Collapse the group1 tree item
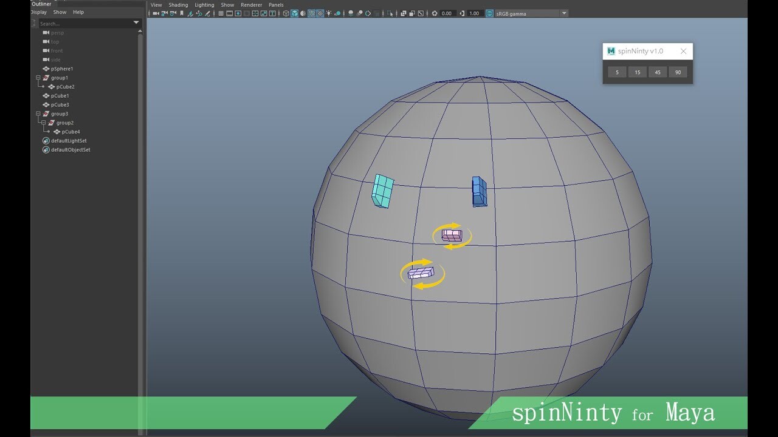The height and width of the screenshot is (437, 778). point(38,77)
